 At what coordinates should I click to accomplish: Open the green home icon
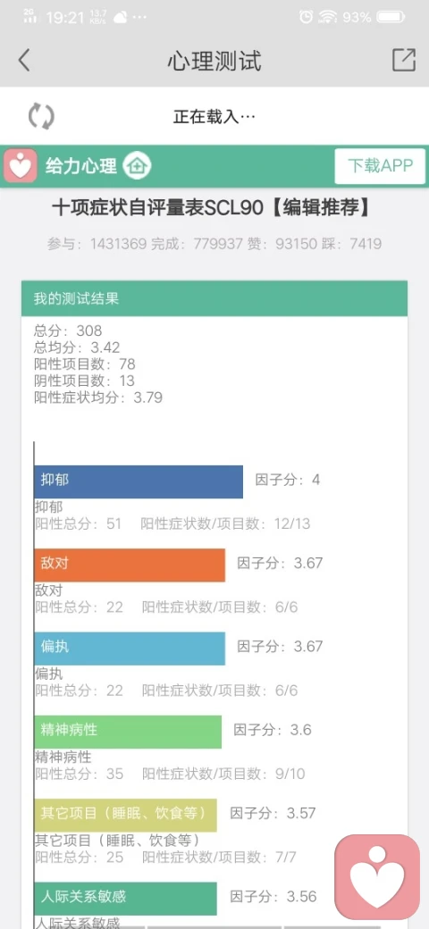[x=138, y=166]
